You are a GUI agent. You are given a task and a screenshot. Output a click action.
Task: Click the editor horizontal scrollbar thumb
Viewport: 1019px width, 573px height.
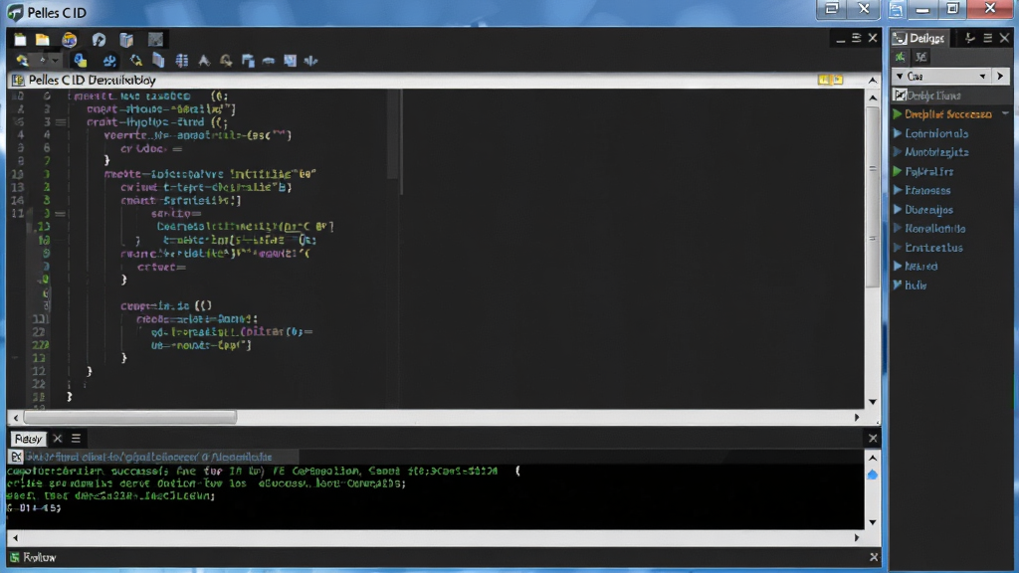[130, 417]
